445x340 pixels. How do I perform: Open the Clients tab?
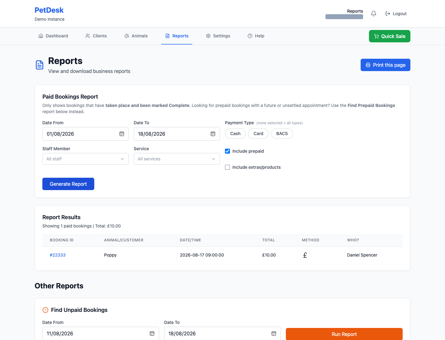click(x=96, y=36)
